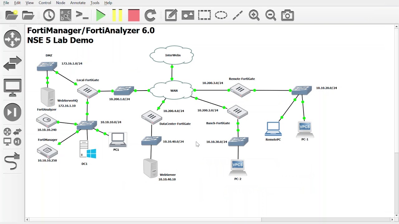Open the new blank project icon
Viewport: 399px width, 224px height.
(x=12, y=15)
